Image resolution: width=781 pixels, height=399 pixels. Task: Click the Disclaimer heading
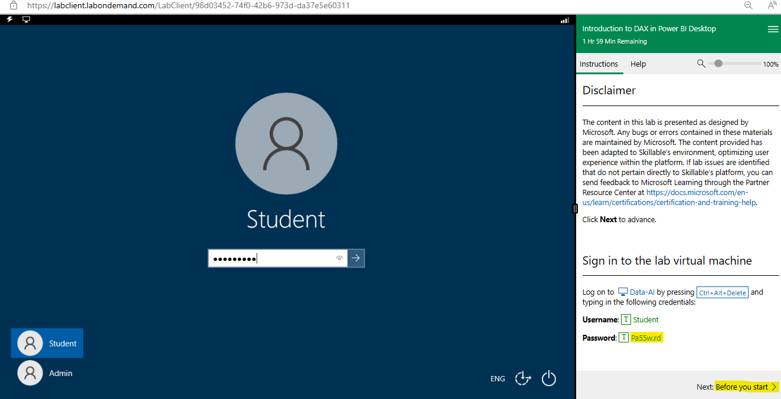click(x=609, y=90)
